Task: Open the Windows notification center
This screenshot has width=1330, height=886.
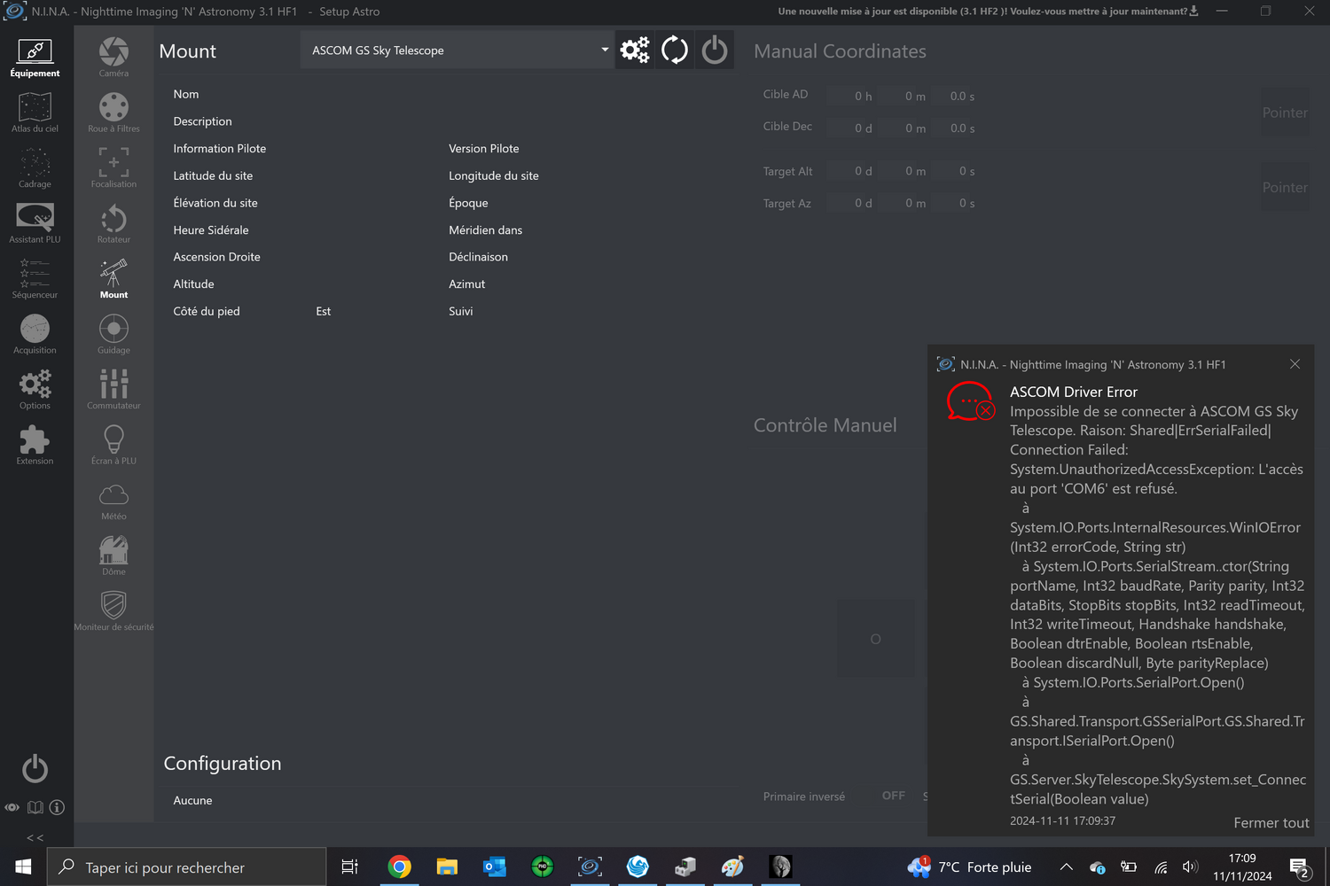Action: [1300, 867]
